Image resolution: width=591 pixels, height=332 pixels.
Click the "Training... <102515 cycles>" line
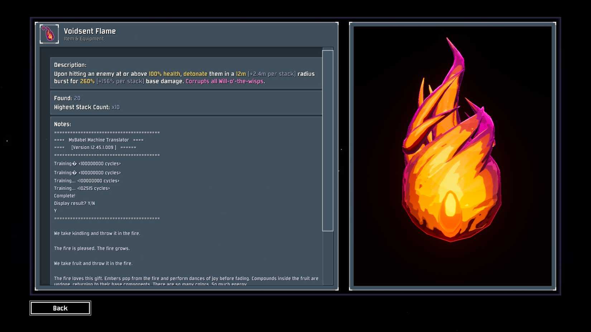(82, 188)
